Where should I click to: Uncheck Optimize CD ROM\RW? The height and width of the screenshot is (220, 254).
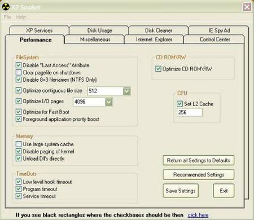(x=158, y=69)
